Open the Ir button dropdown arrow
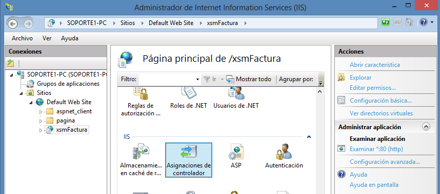This screenshot has height=194, width=440. coord(222,80)
